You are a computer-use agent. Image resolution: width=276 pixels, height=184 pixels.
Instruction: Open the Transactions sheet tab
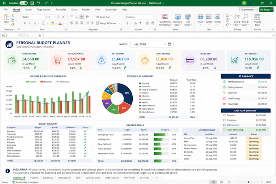(65, 178)
